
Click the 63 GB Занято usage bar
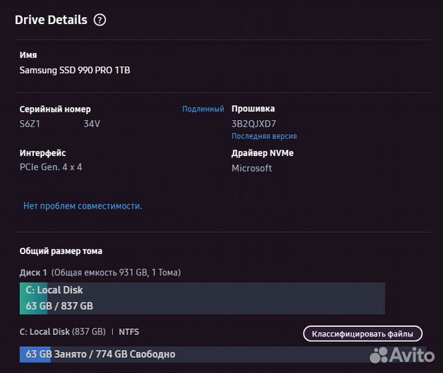click(x=223, y=354)
